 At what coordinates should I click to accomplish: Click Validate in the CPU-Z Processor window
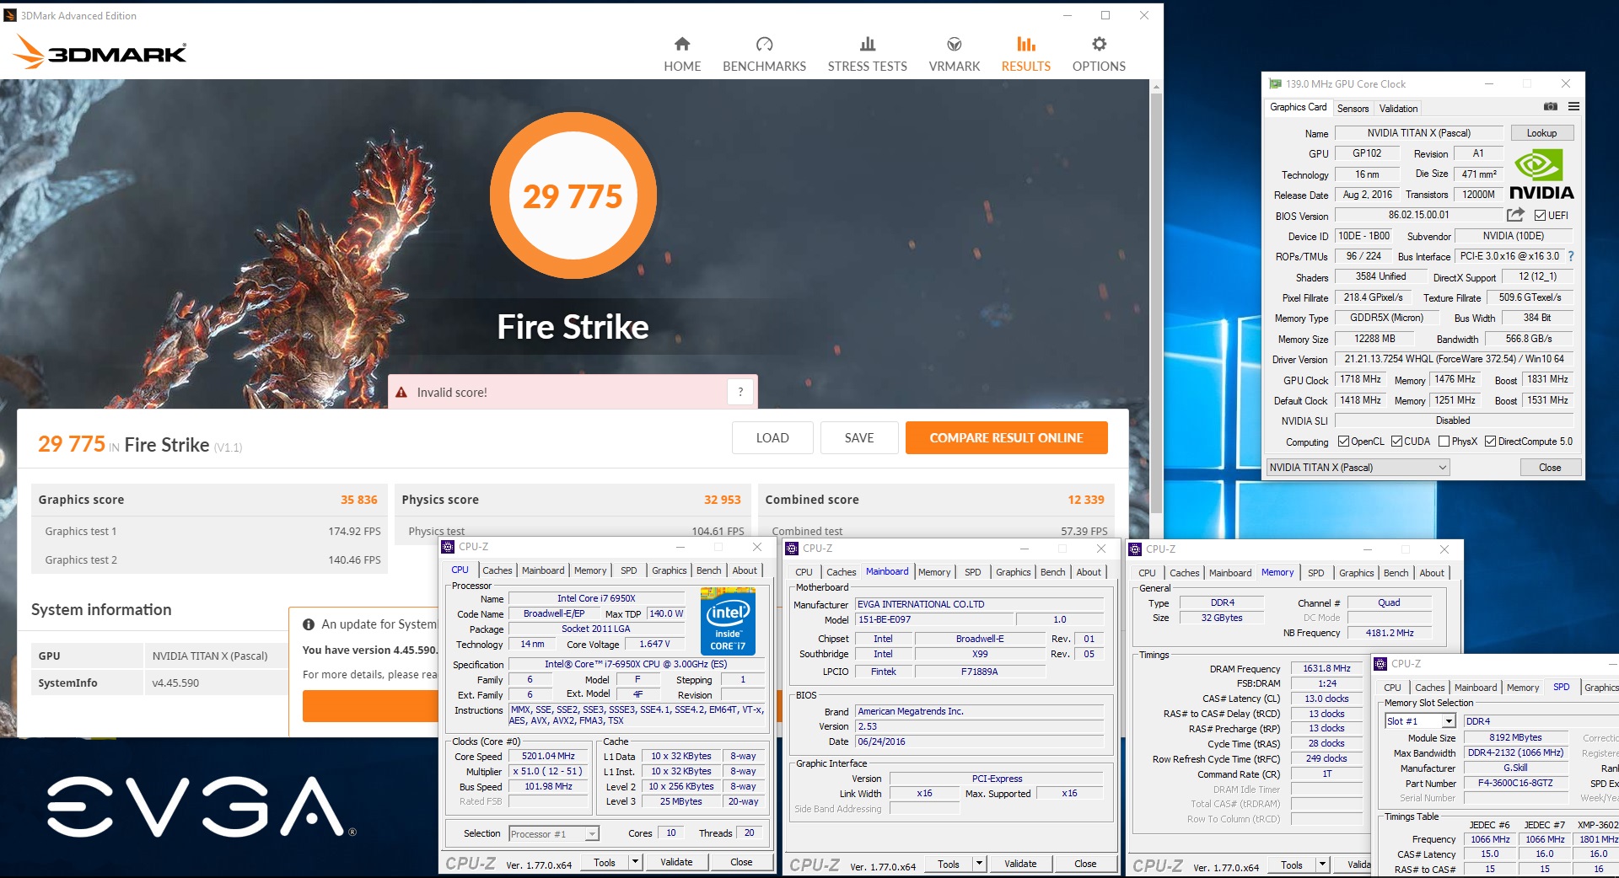[676, 862]
